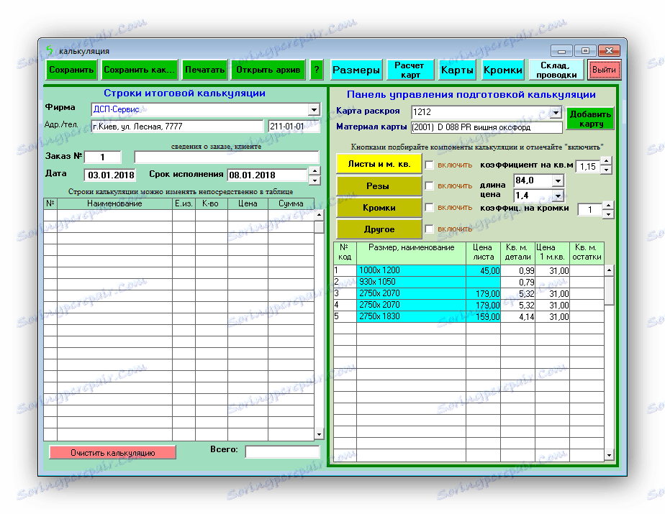Click the Наименование column header
The height and width of the screenshot is (514, 665).
[x=114, y=203]
